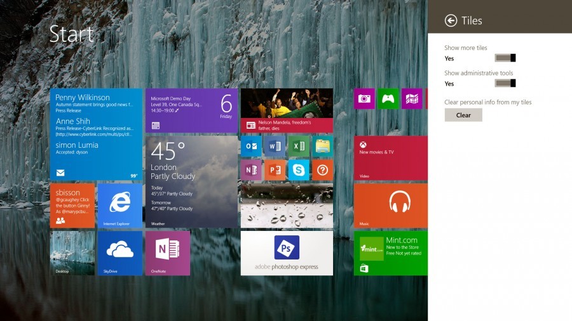The image size is (572, 321).
Task: Open the Adobe Photoshop Express tile
Action: [287, 252]
